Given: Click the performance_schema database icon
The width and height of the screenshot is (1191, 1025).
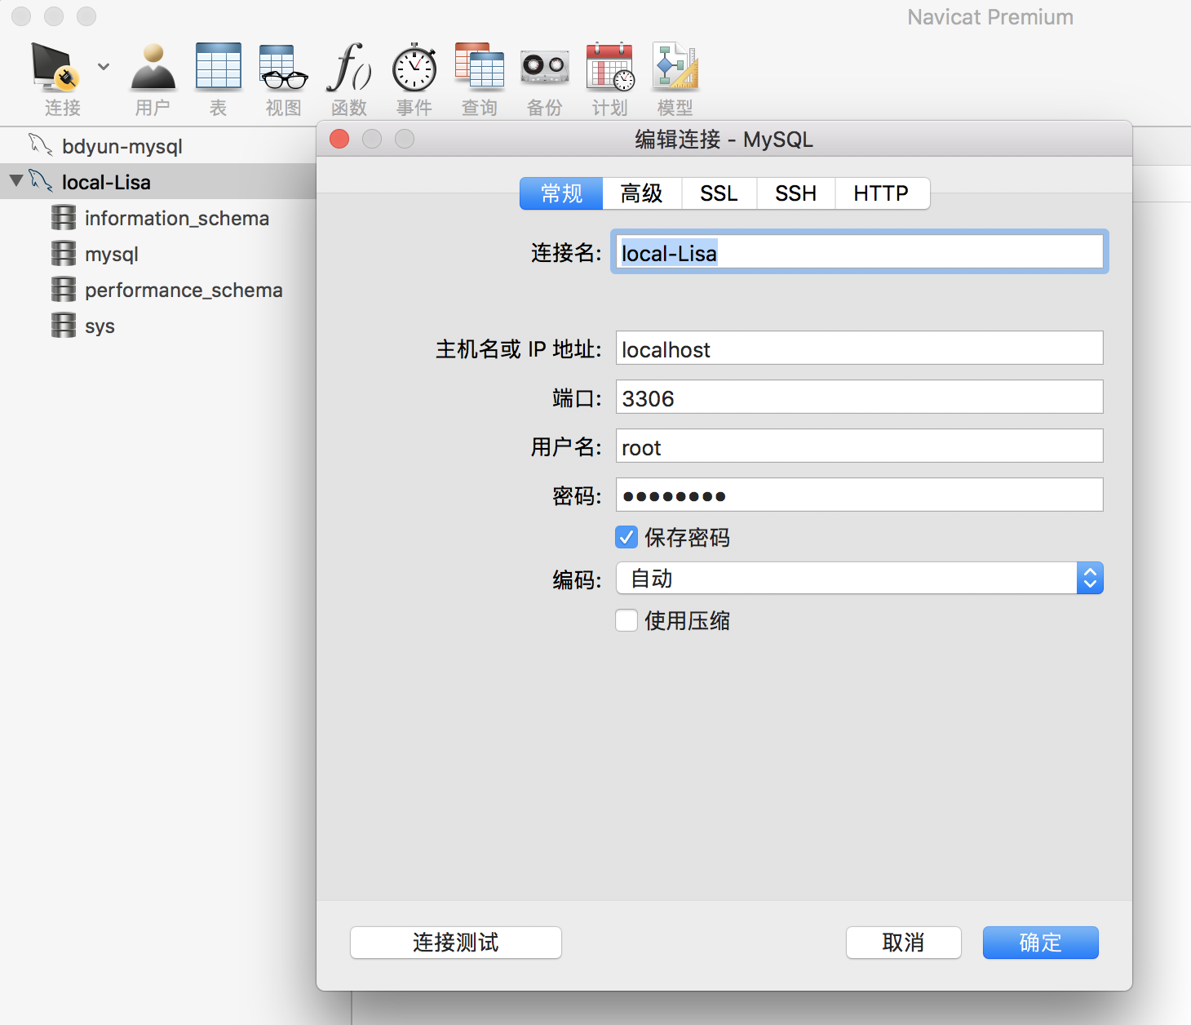Looking at the screenshot, I should tap(64, 290).
